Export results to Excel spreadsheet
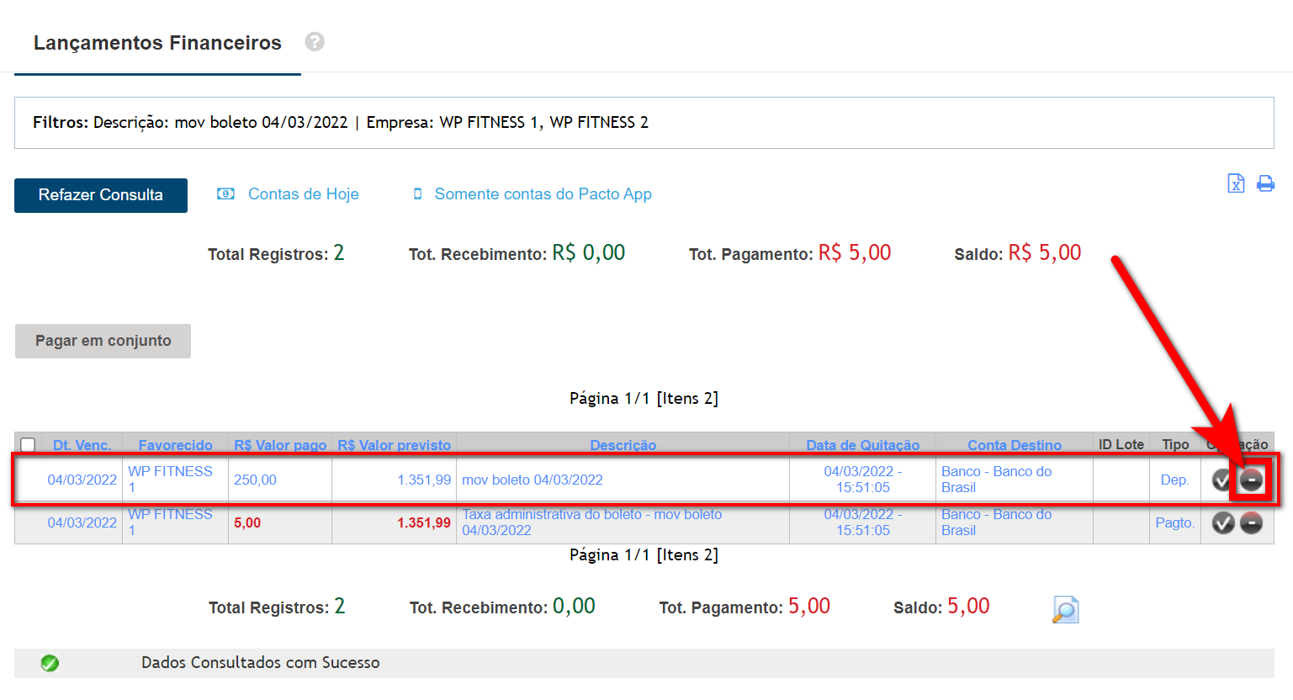The image size is (1293, 700). (1235, 183)
